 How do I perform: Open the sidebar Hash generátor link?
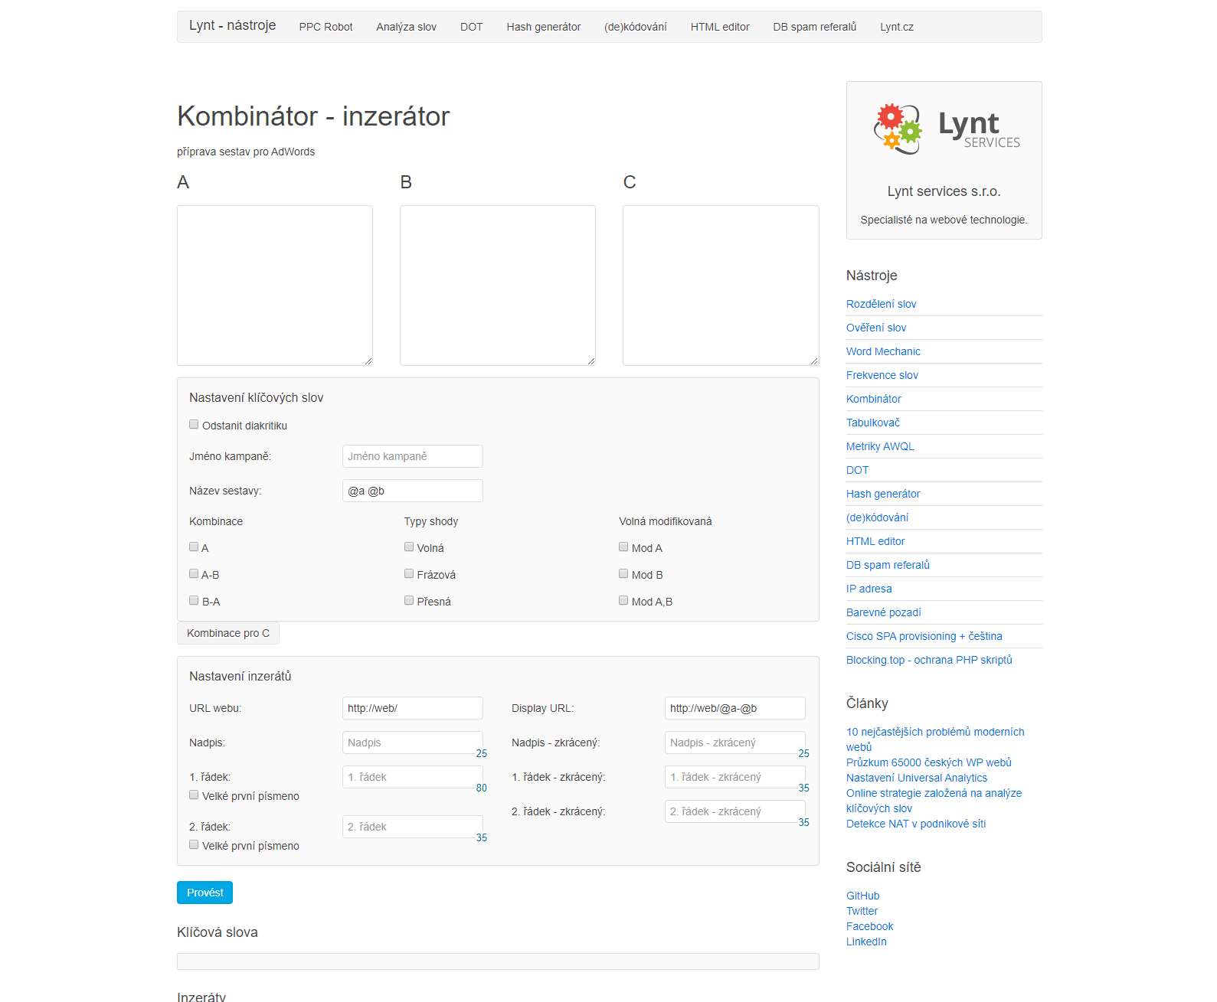[883, 494]
